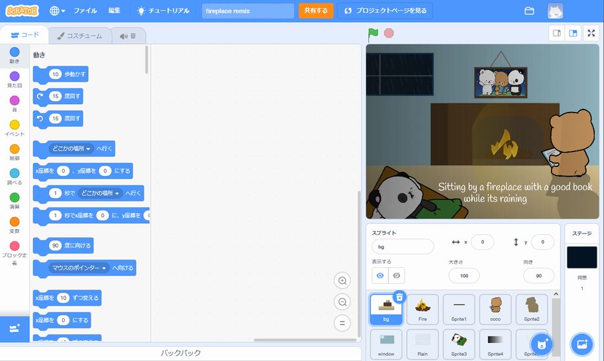Click the project title field fireplace remix
This screenshot has height=361, width=604.
248,11
